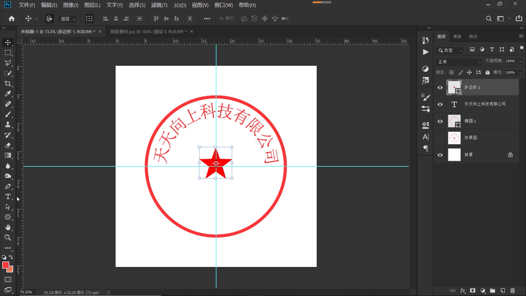Click the red foreground color swatch
Viewport: 526px width, 296px height.
tap(6, 265)
